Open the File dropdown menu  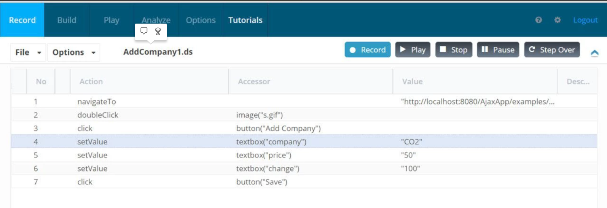[28, 52]
